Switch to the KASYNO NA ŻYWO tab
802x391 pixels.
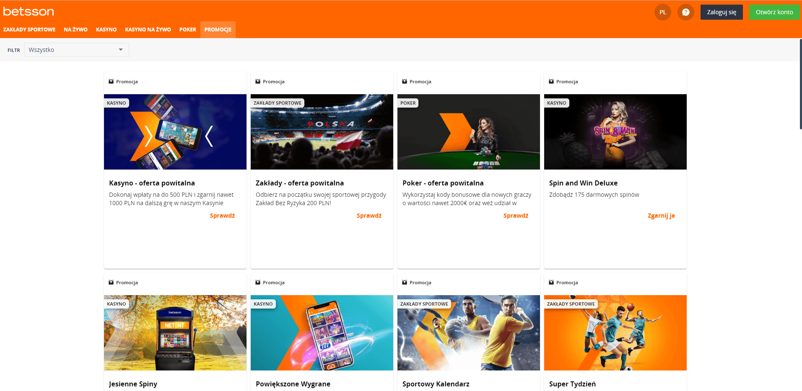[148, 29]
